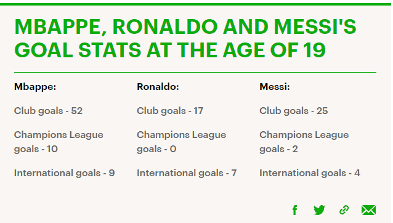Click Messi's Club goals - 25 line

click(293, 111)
